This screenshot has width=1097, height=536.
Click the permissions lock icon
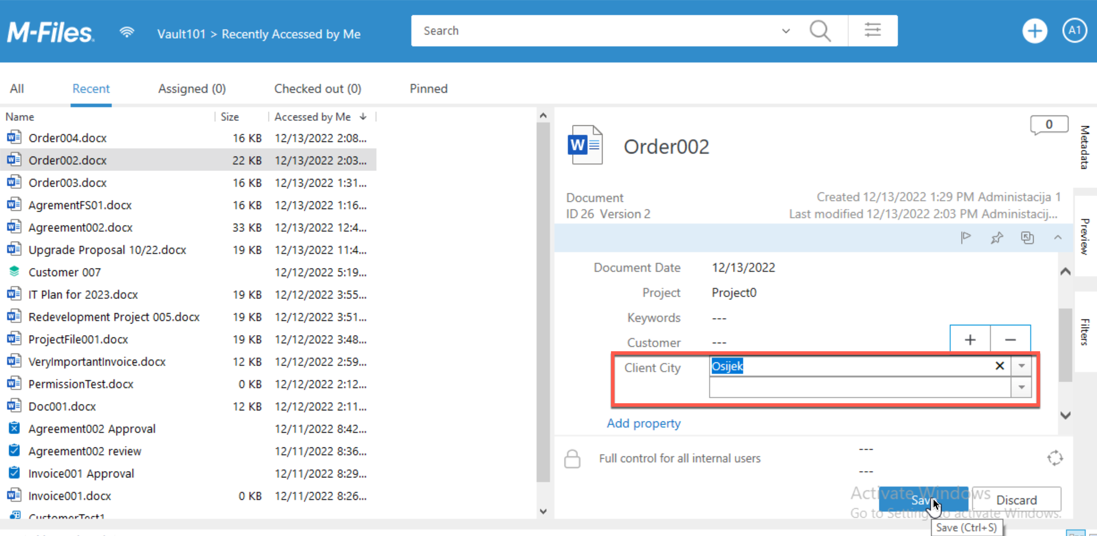(572, 458)
